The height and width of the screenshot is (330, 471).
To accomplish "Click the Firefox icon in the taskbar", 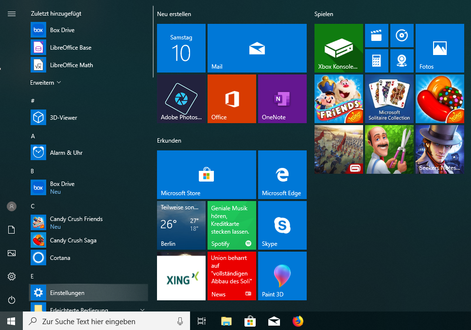I will click(297, 321).
